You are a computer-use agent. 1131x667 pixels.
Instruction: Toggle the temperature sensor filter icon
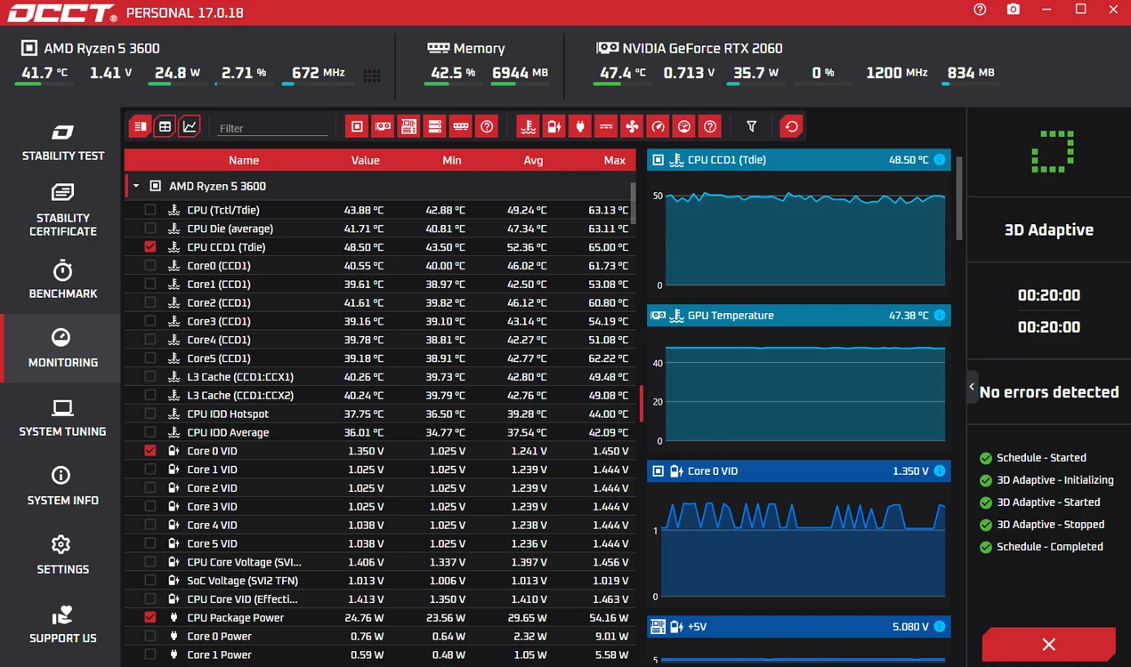[x=529, y=126]
